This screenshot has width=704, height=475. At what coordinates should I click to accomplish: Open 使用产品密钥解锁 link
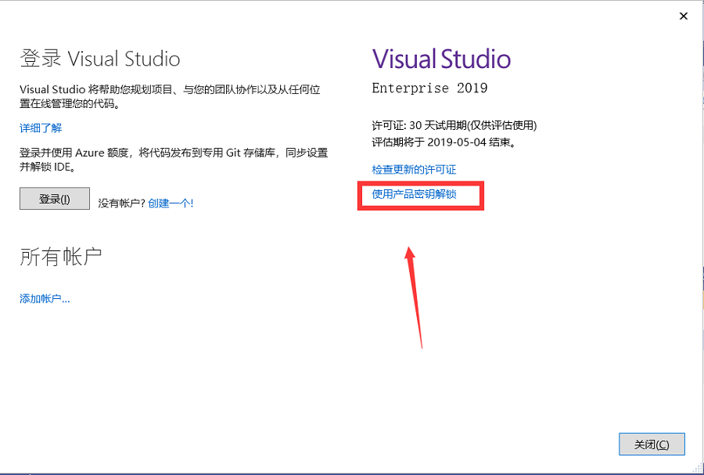[414, 194]
